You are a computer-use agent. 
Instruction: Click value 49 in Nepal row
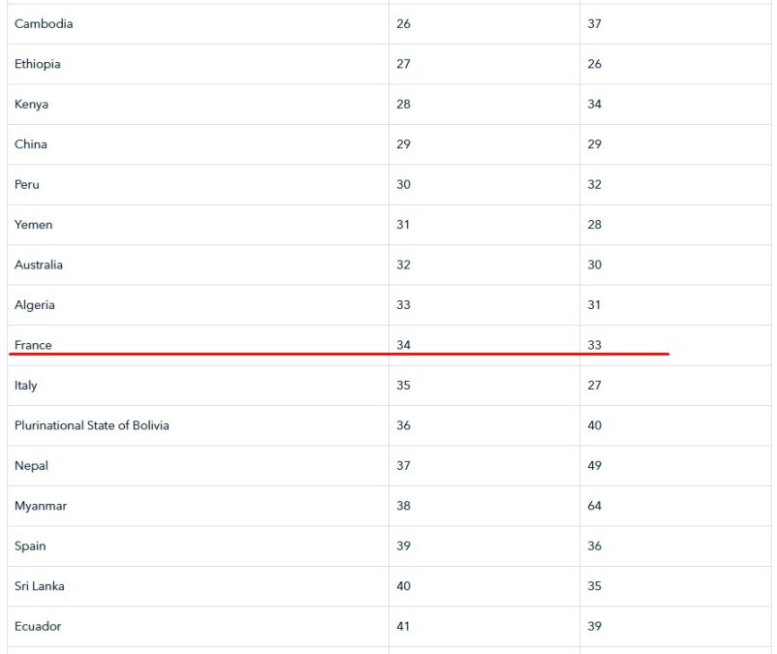tap(595, 466)
